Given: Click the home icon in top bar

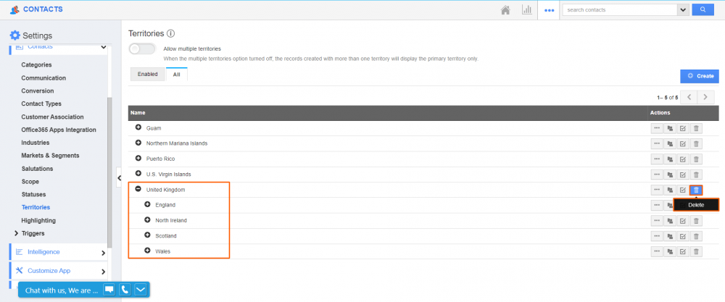Looking at the screenshot, I should (505, 10).
